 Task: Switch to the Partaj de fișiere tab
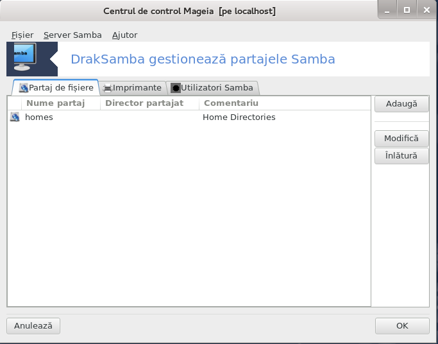pyautogui.click(x=56, y=88)
